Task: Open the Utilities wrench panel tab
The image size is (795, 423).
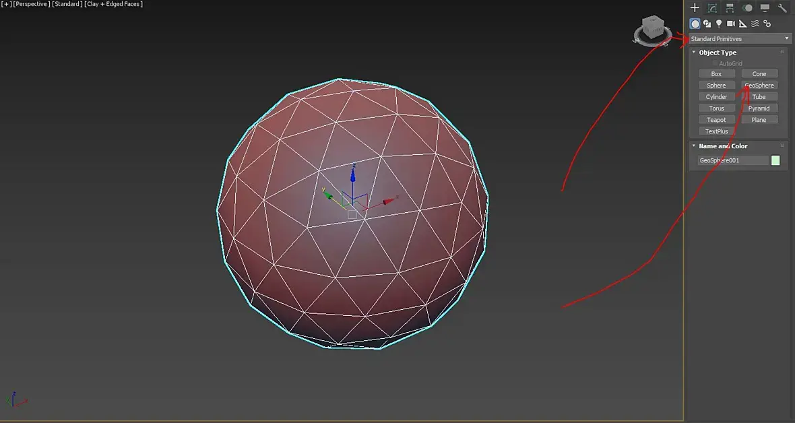Action: click(782, 7)
